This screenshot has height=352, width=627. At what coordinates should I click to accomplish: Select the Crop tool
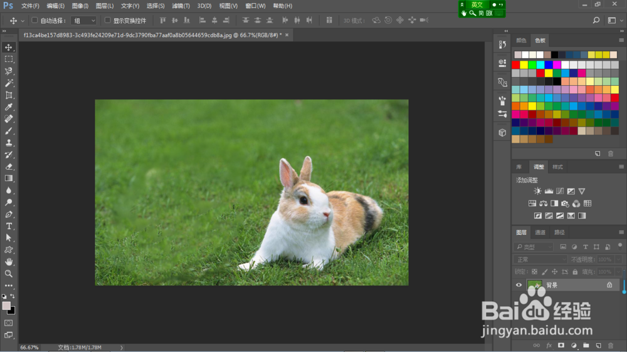pos(9,95)
